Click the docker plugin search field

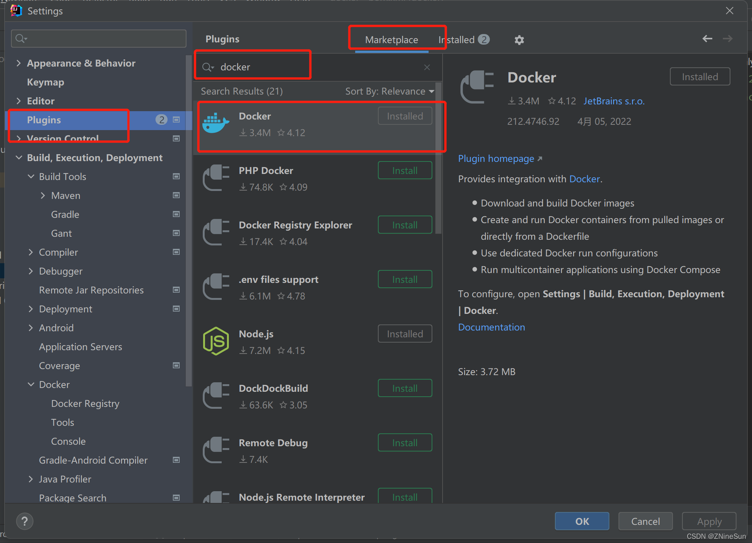317,67
